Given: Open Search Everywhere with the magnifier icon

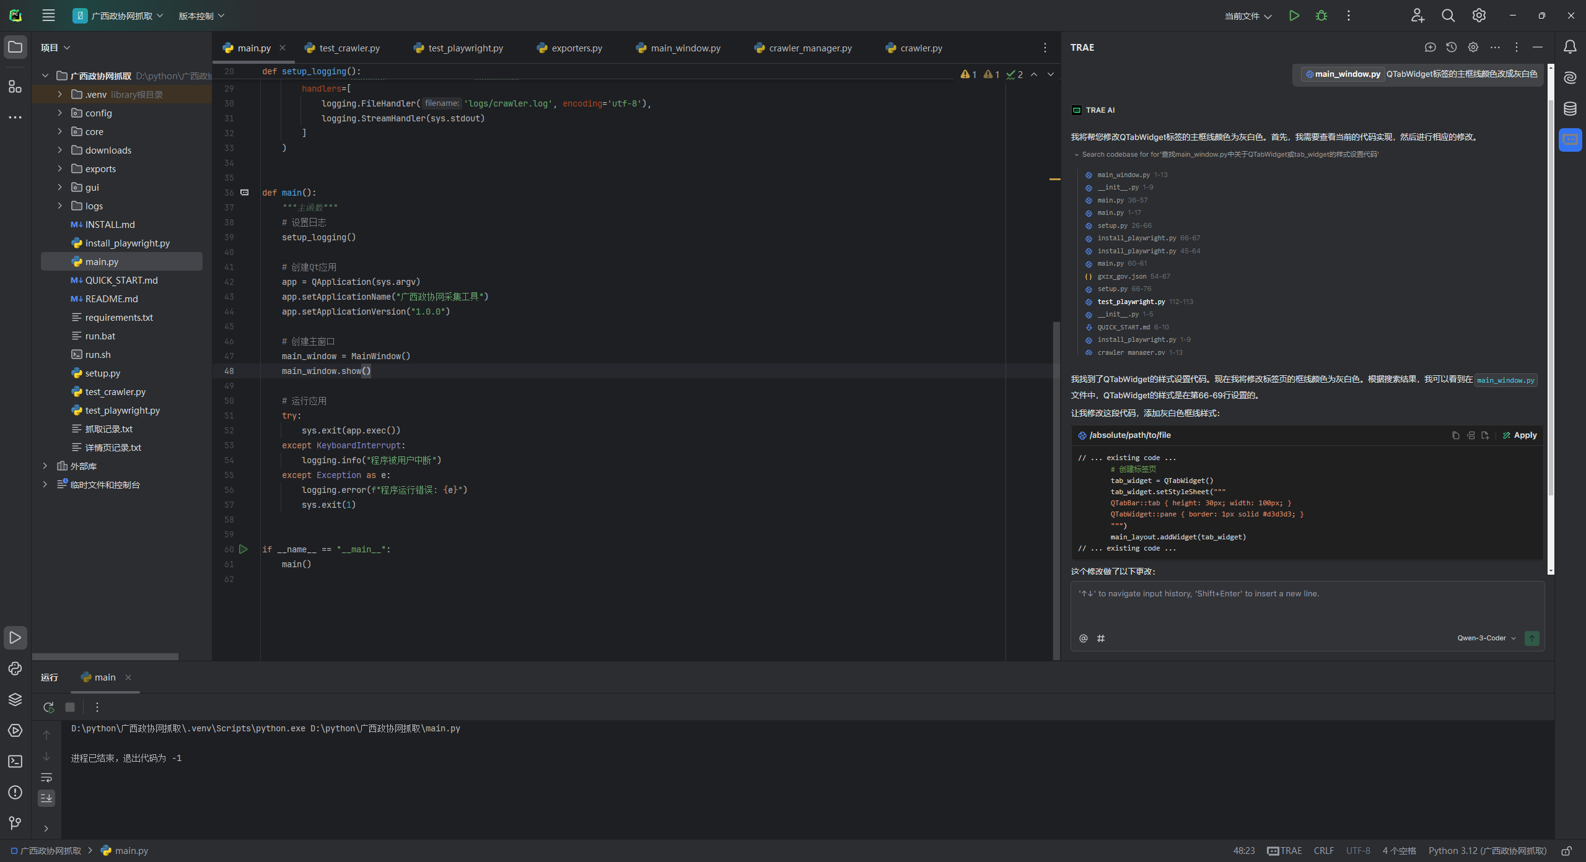Looking at the screenshot, I should 1448,15.
